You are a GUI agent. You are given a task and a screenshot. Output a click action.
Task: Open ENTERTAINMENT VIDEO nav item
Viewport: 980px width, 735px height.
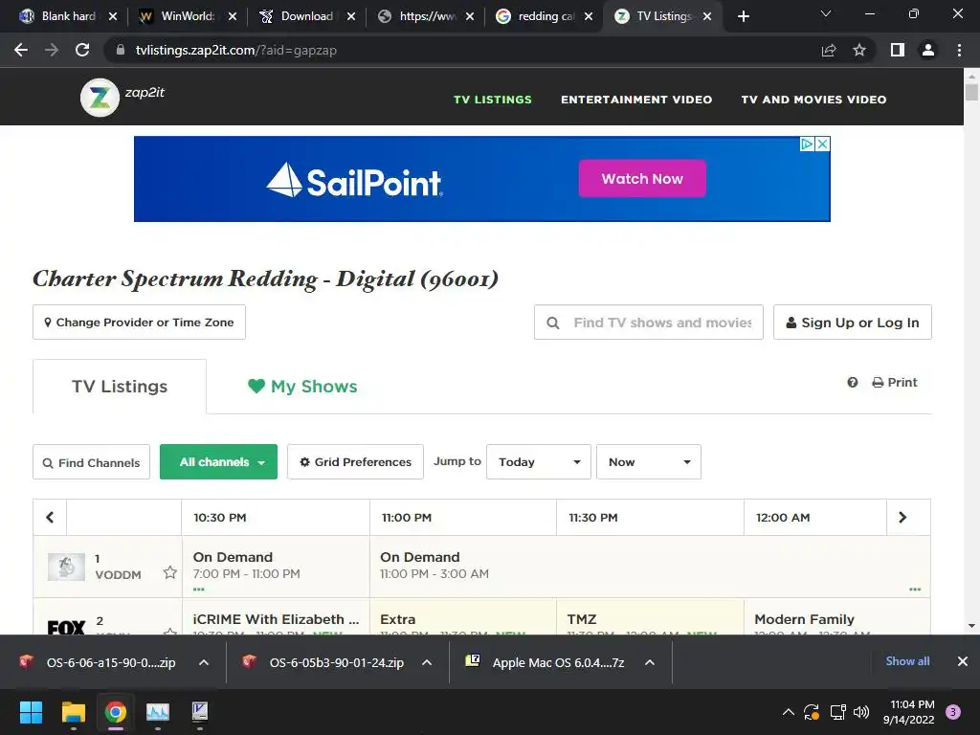click(x=636, y=100)
